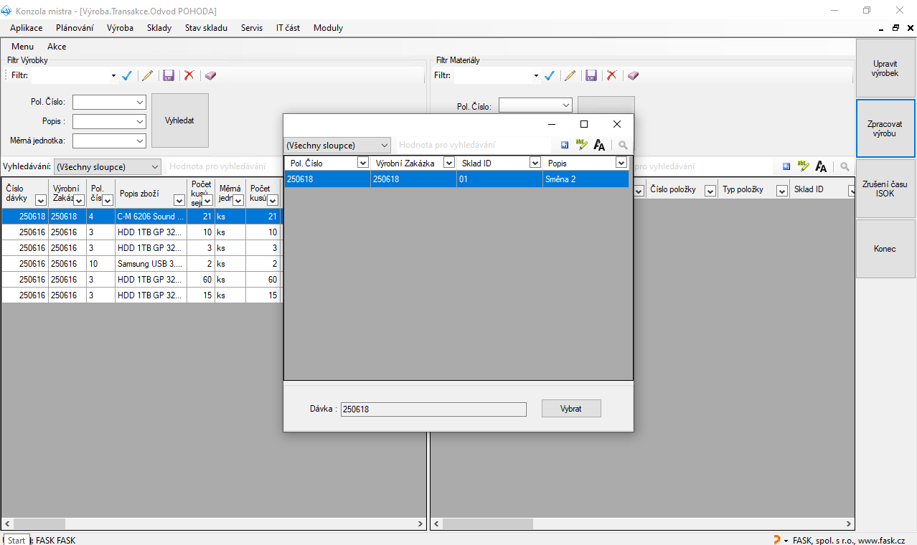
Task: Click the 'Upravit výrobek' side button
Action: pyautogui.click(x=885, y=68)
